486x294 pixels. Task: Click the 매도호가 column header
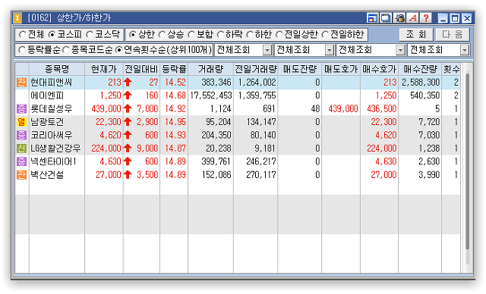click(341, 69)
